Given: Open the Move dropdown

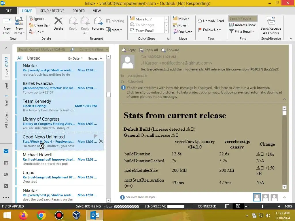Looking at the screenshot, I should pos(181,19).
